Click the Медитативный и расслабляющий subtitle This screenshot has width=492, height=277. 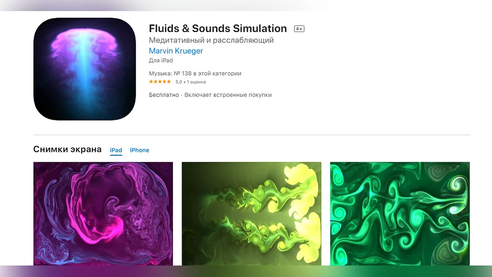(211, 40)
